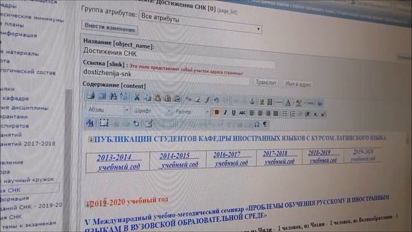
Task: Open the 'Абзац' format dropdown
Action: [x=108, y=110]
